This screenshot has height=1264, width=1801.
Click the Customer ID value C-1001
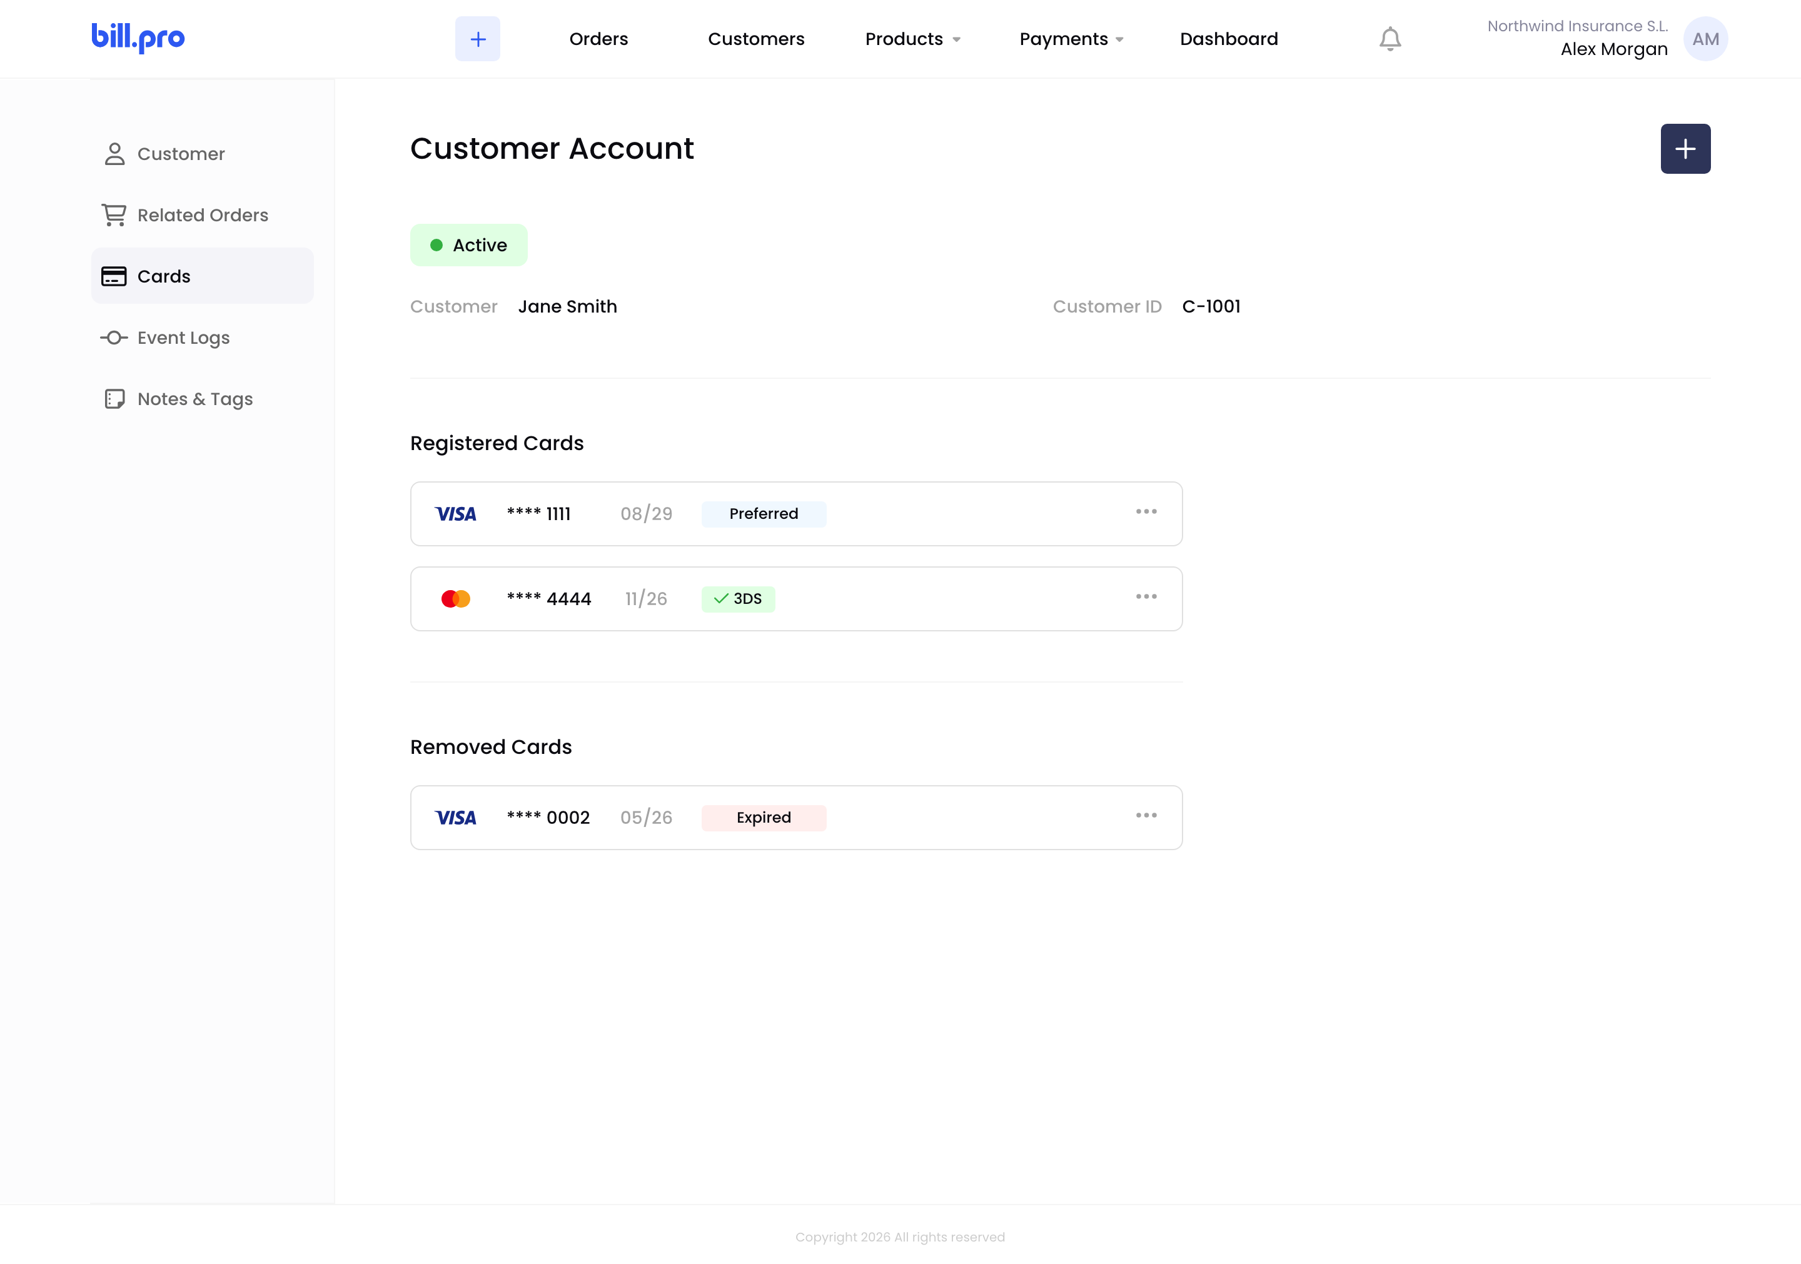tap(1211, 306)
